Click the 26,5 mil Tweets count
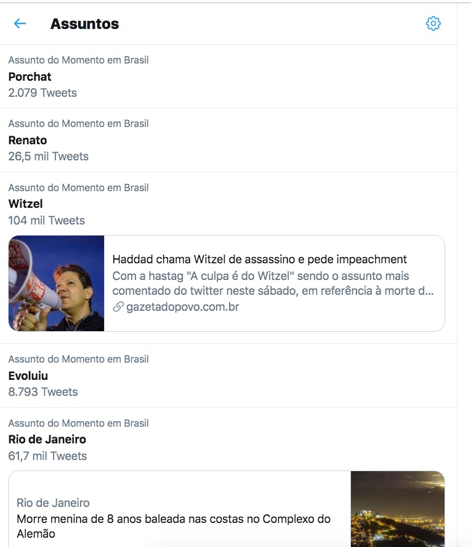 tap(48, 157)
